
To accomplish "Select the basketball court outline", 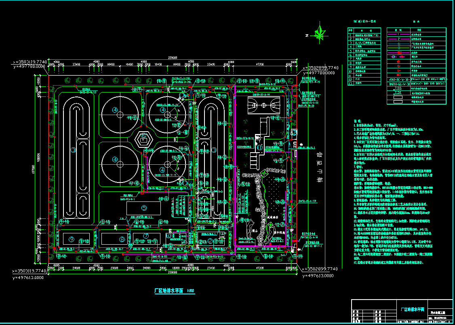I will point(264,105).
